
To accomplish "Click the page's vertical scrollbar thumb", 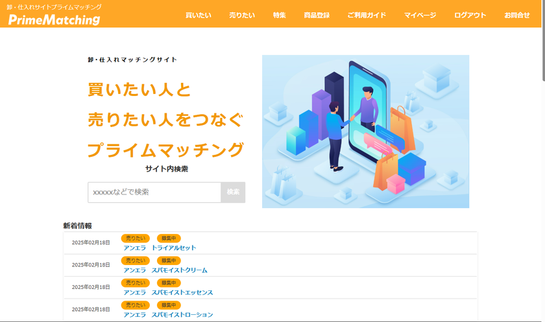I will pos(543,40).
